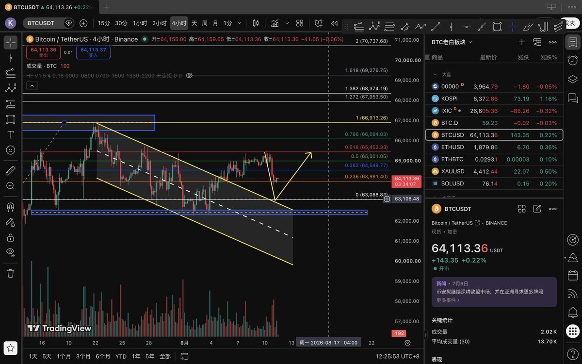582x364 pixels.
Task: Open the indicators icon in top toolbar
Action: tap(275, 23)
